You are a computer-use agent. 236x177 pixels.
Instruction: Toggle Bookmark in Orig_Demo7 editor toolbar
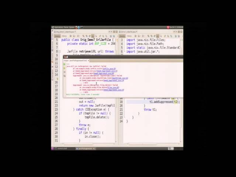pyautogui.click(x=106, y=36)
